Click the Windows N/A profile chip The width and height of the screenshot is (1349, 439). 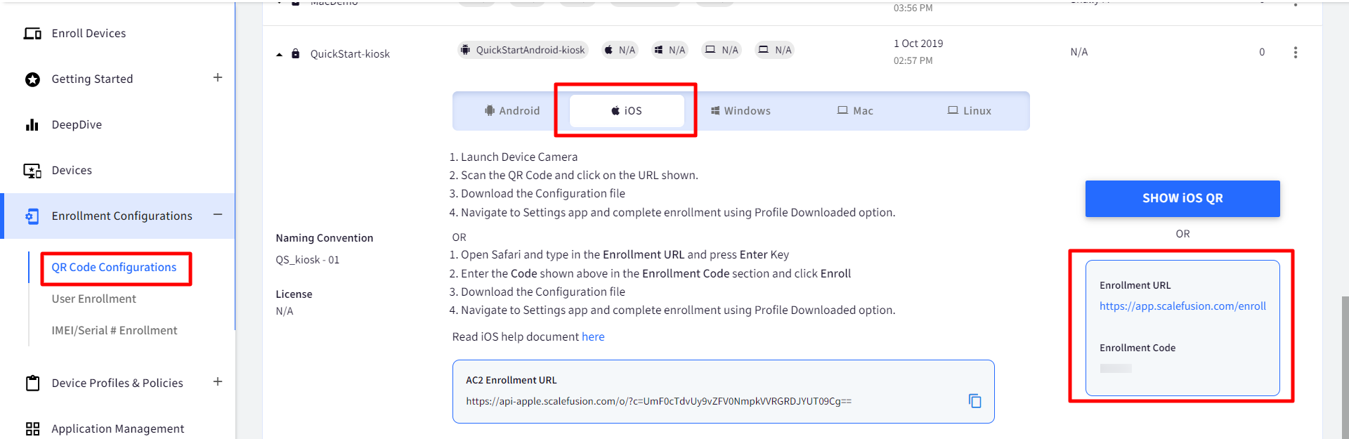pyautogui.click(x=670, y=50)
